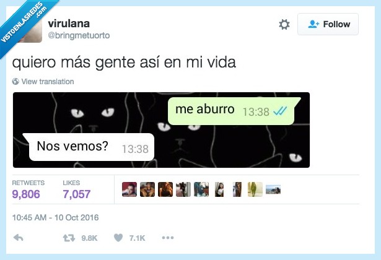
Task: Click the reply arrow icon
Action: [19, 238]
